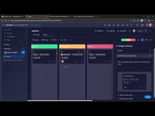Copy board link icon next to Invite
Image resolution: width=155 pixels, height=116 pixels.
[146, 31]
